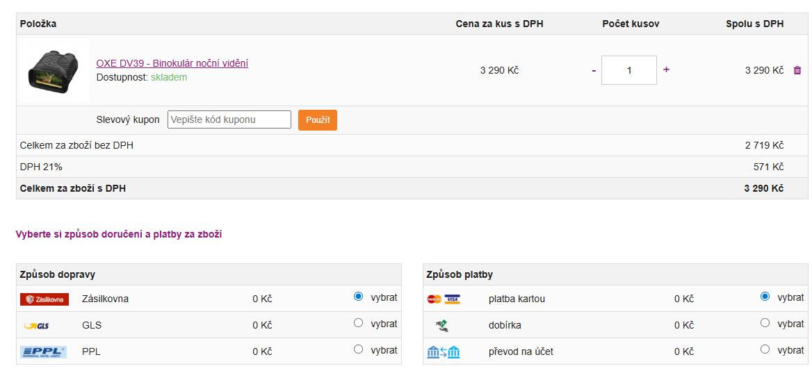Pick převod na účet payment option
This screenshot has width=812, height=373.
click(765, 349)
